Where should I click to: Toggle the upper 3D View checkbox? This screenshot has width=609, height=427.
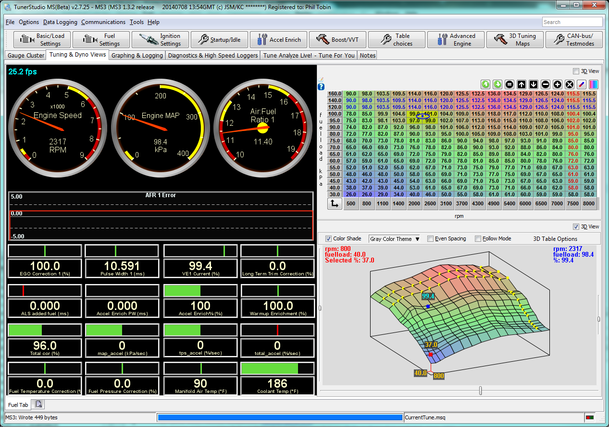(576, 71)
